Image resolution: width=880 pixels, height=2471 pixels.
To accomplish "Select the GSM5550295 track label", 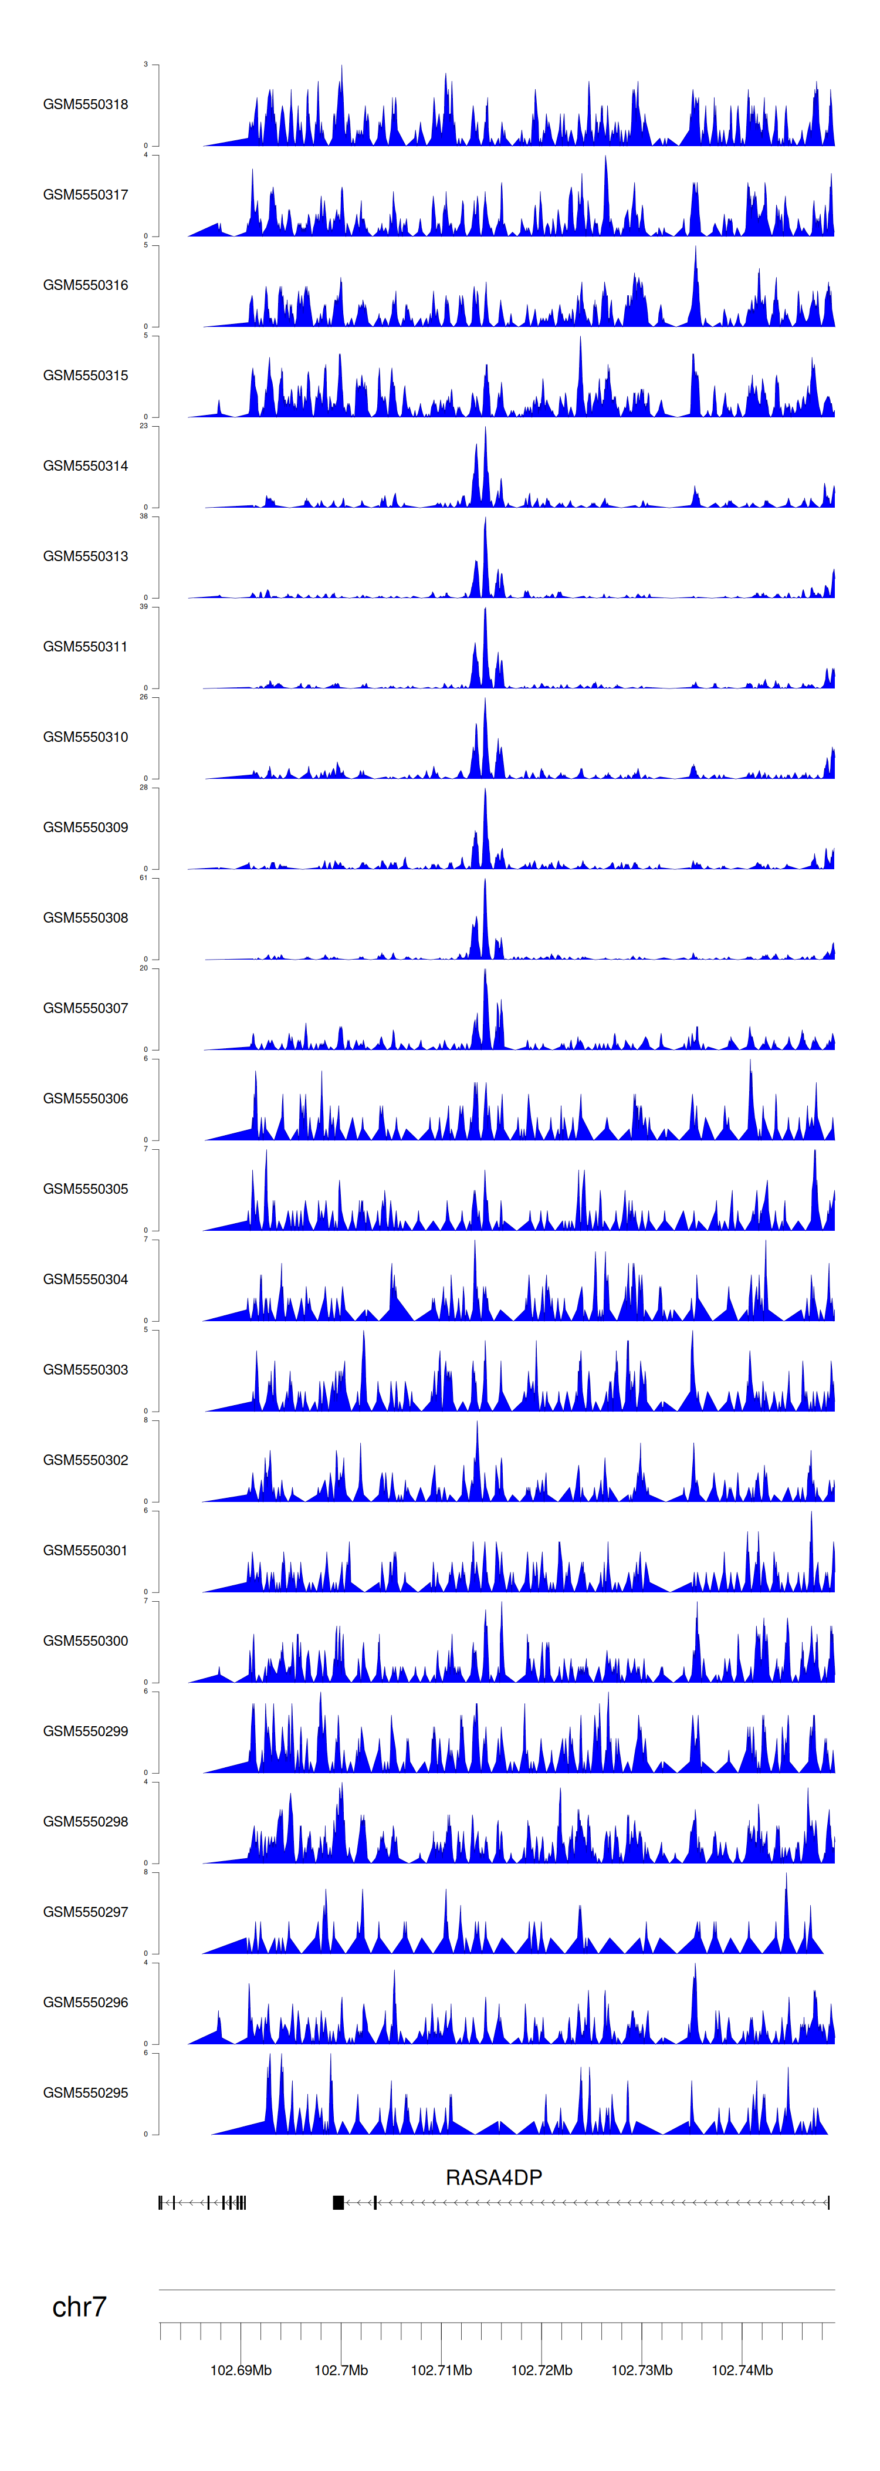I will click(x=85, y=2092).
